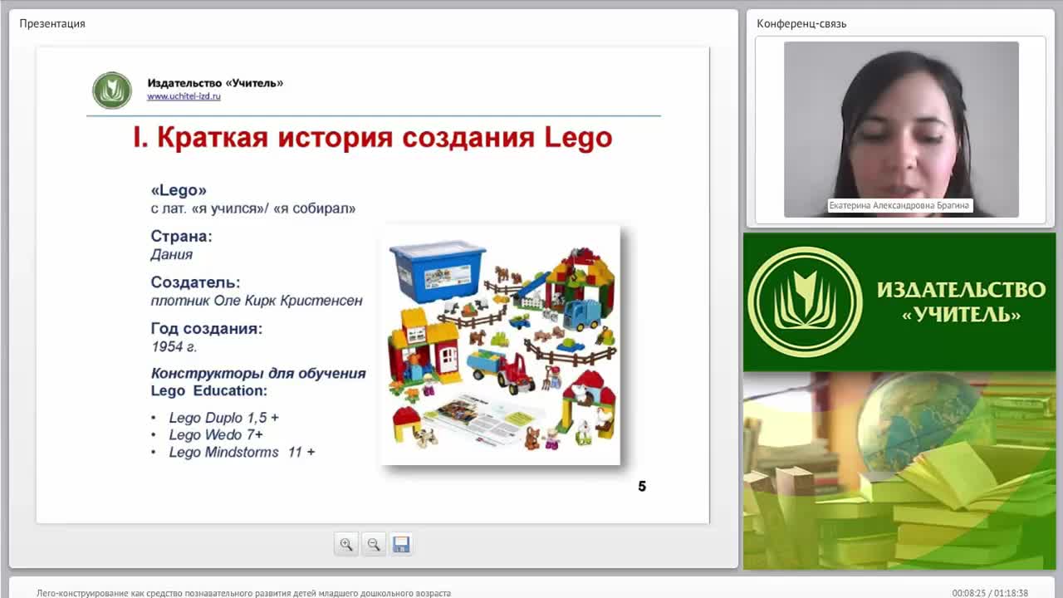Click the text Lego Mindstorms 11 +
The image size is (1063, 598).
pos(242,452)
